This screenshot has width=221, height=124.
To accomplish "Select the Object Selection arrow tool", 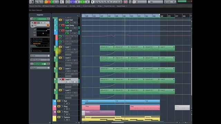I will click(x=92, y=2).
